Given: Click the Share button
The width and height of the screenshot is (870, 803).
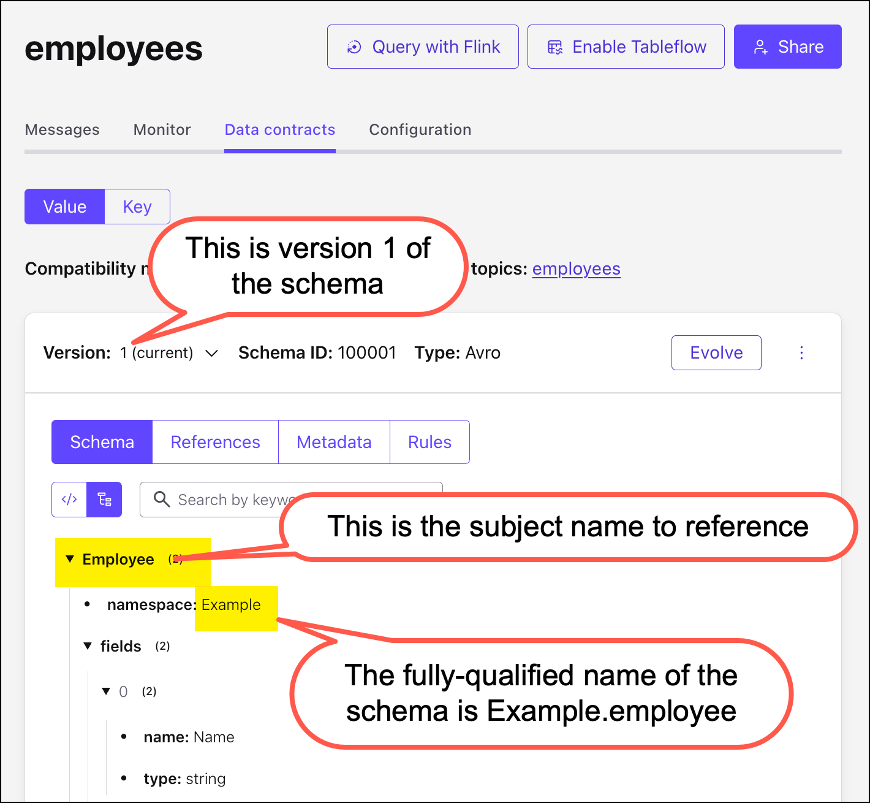Looking at the screenshot, I should coord(787,47).
